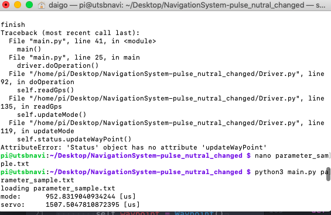Screen dimensions: 331x215
Task: Click the 'loading parameter_sample.txt' line
Action: pos(58,188)
